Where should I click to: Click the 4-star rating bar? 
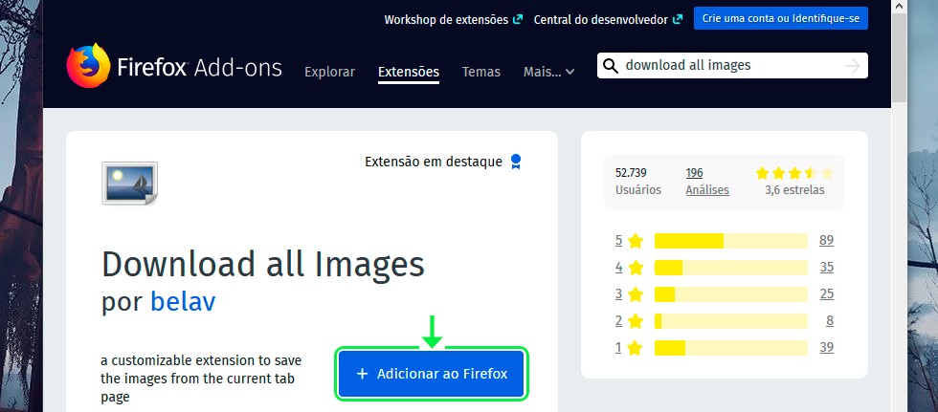click(x=731, y=268)
